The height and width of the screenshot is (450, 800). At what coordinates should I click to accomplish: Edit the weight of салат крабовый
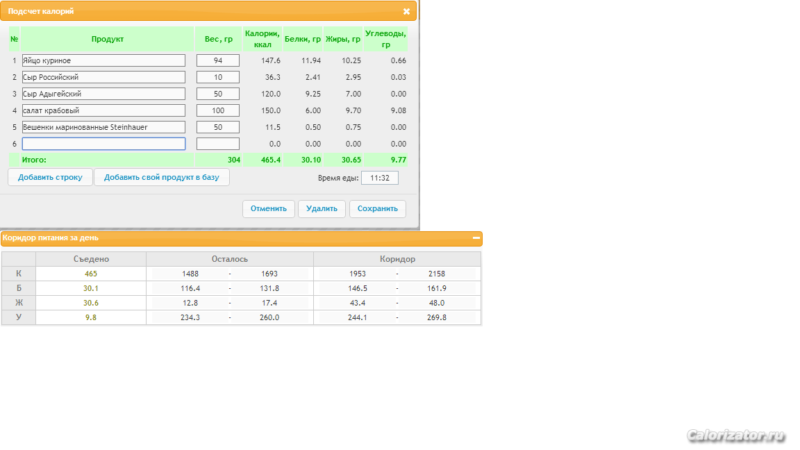point(218,110)
